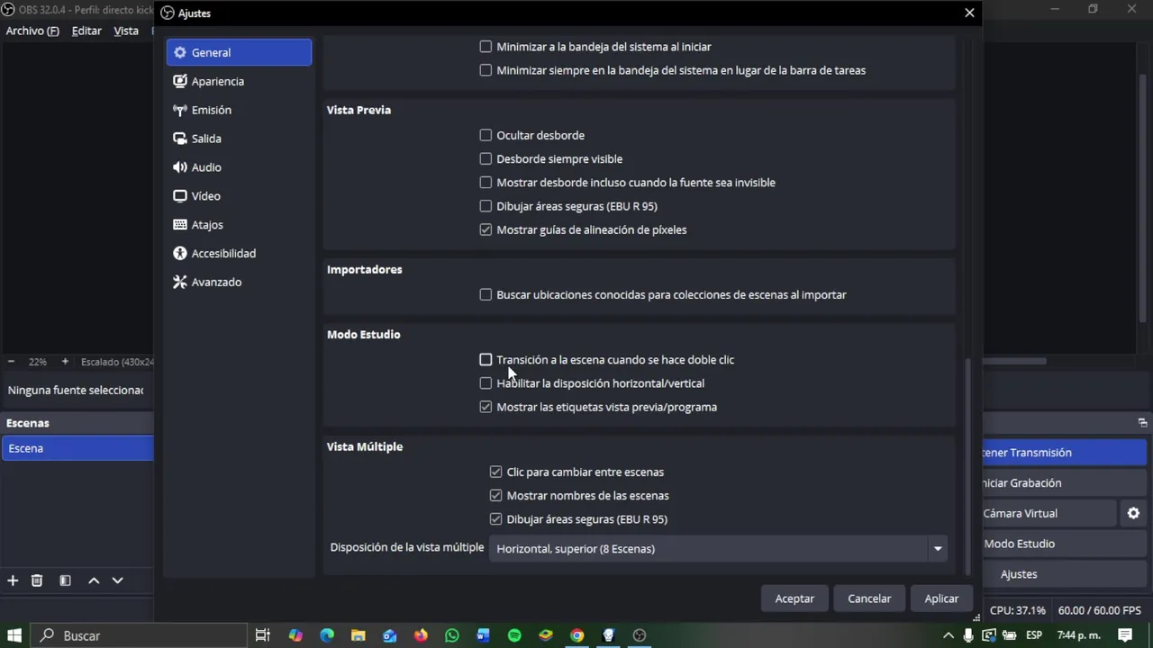Click Iniciar Grabación in OBS controls

(x=1063, y=483)
